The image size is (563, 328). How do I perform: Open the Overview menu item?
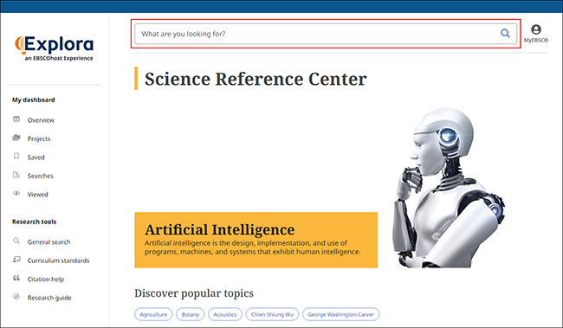[x=41, y=120]
